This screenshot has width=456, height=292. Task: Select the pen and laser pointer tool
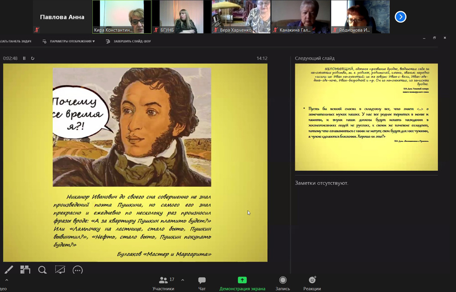click(9, 270)
